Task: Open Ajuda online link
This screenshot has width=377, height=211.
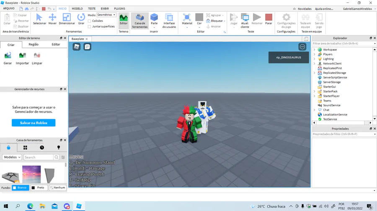Action: [324, 9]
